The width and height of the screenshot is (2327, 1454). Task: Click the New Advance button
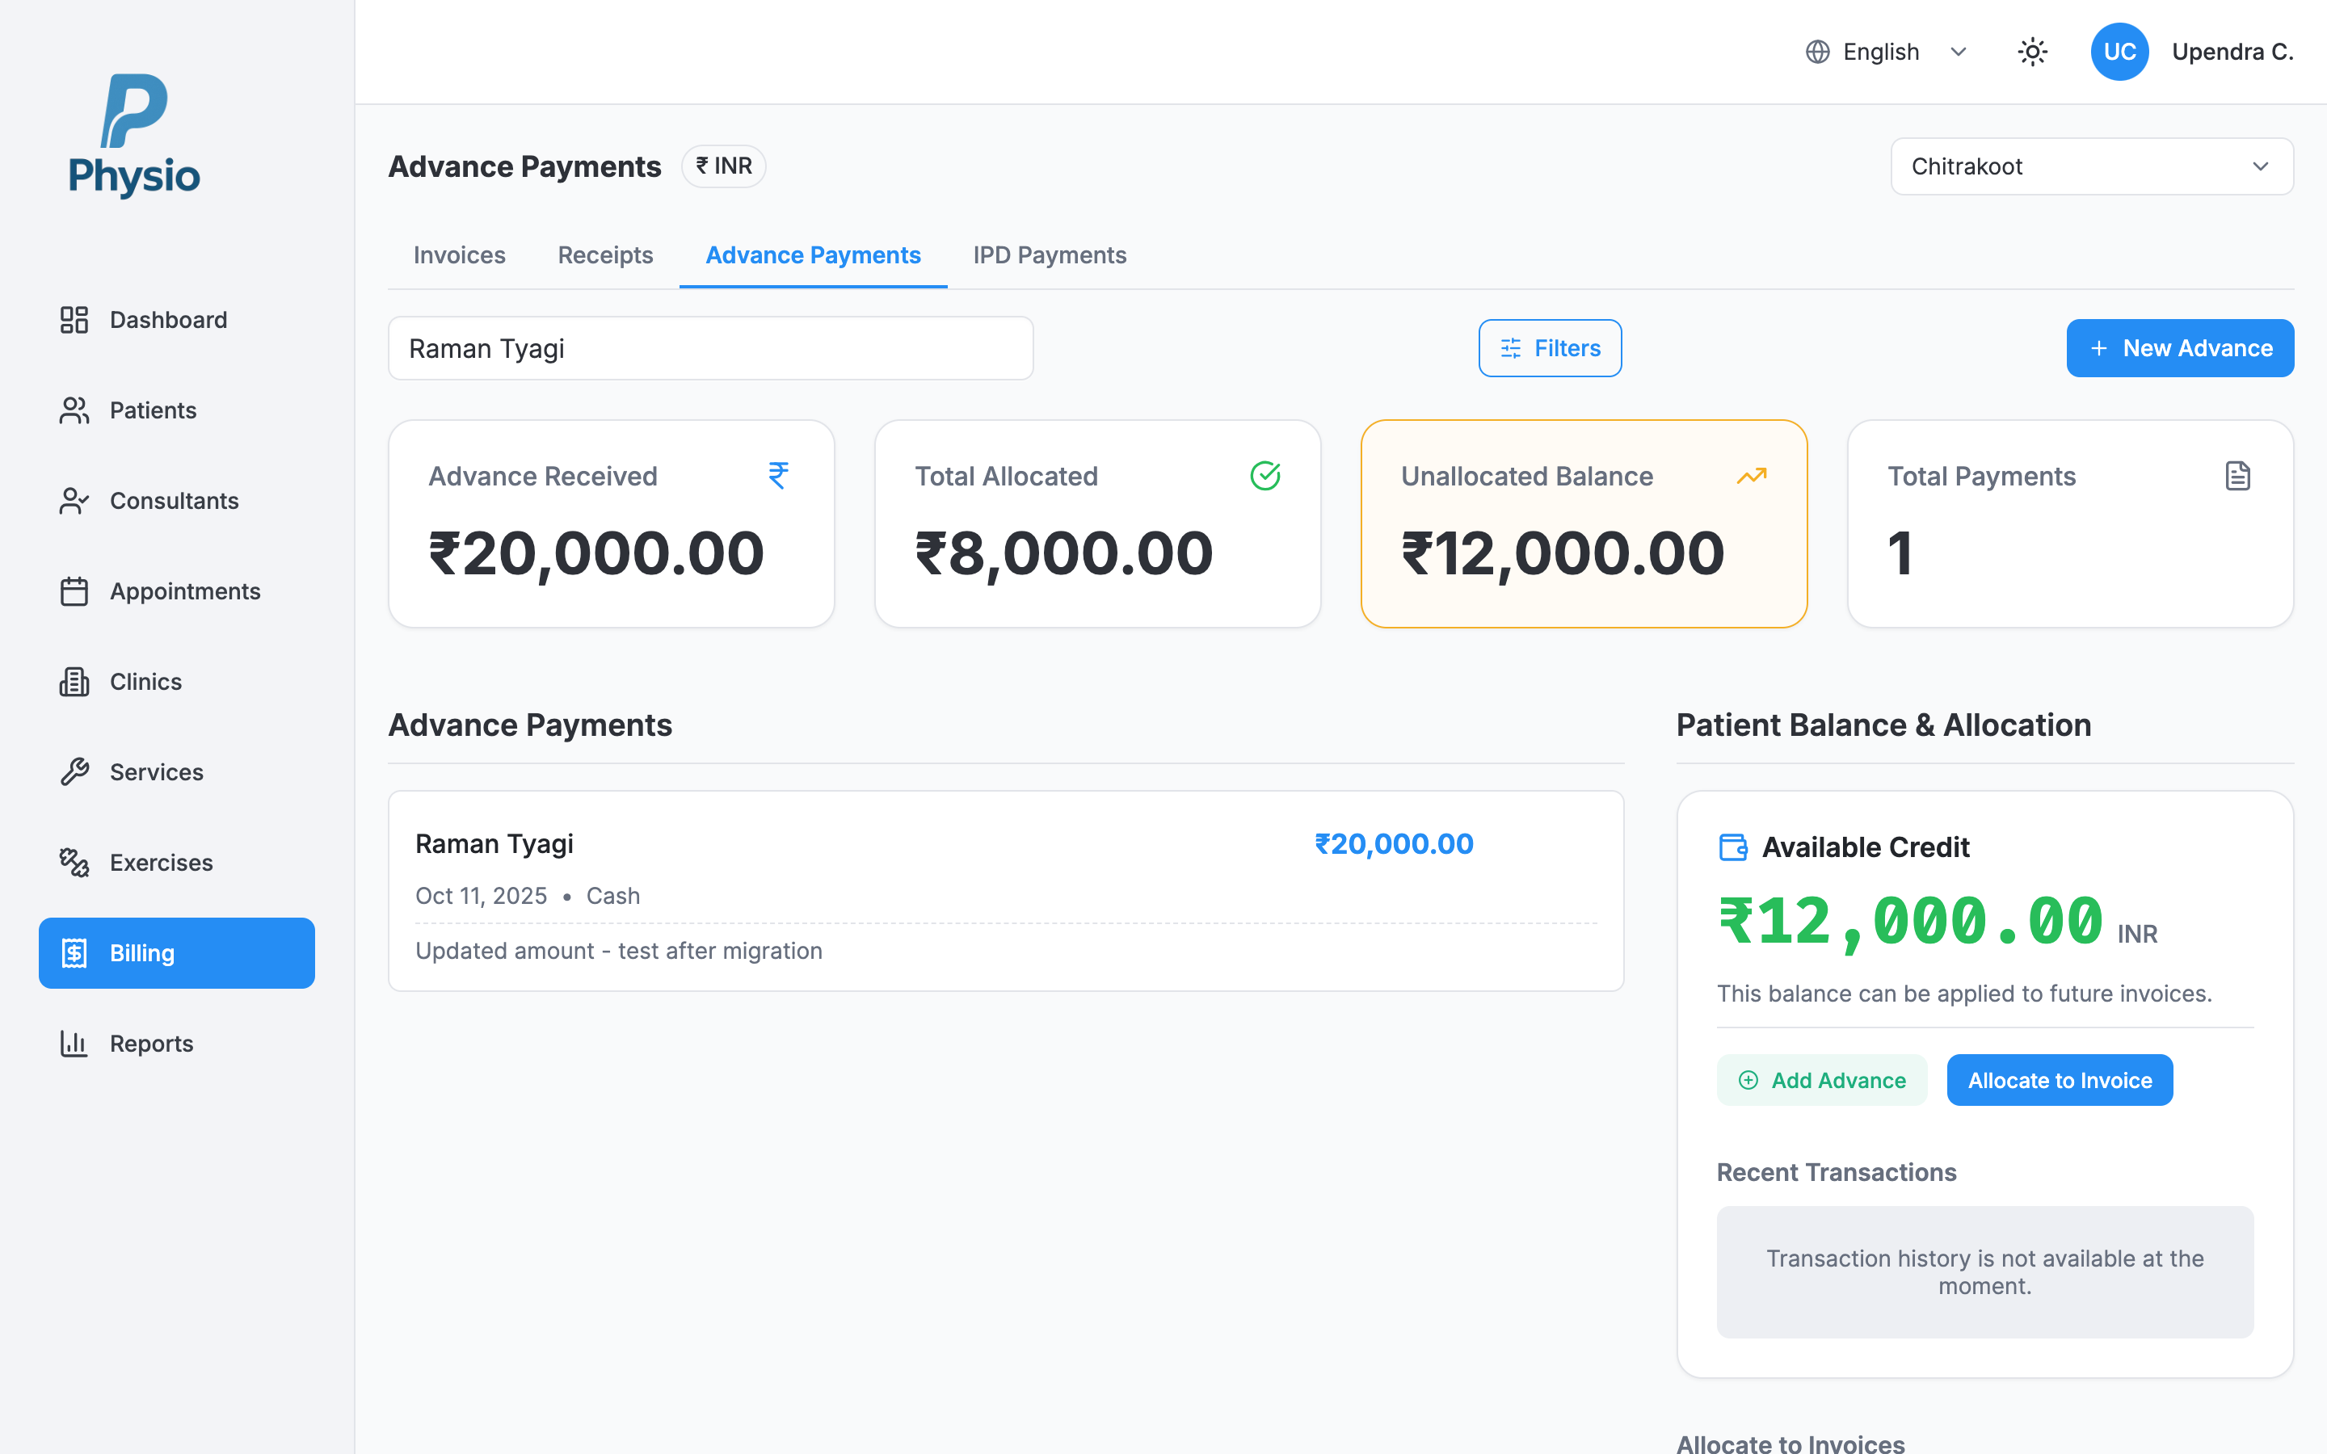tap(2180, 347)
